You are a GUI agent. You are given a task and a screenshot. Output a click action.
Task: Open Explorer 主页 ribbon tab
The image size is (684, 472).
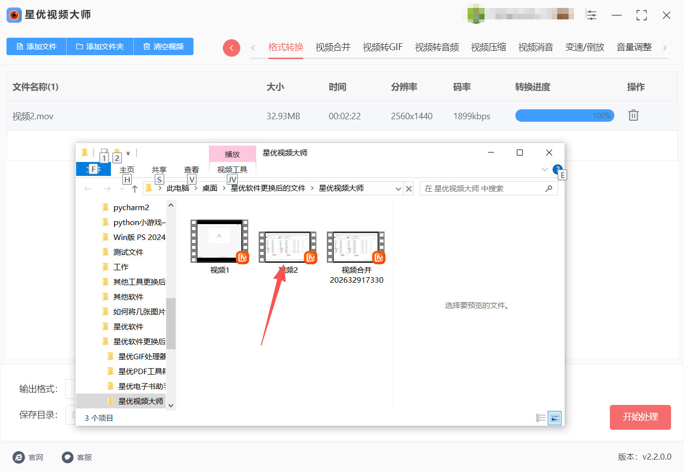coord(127,170)
